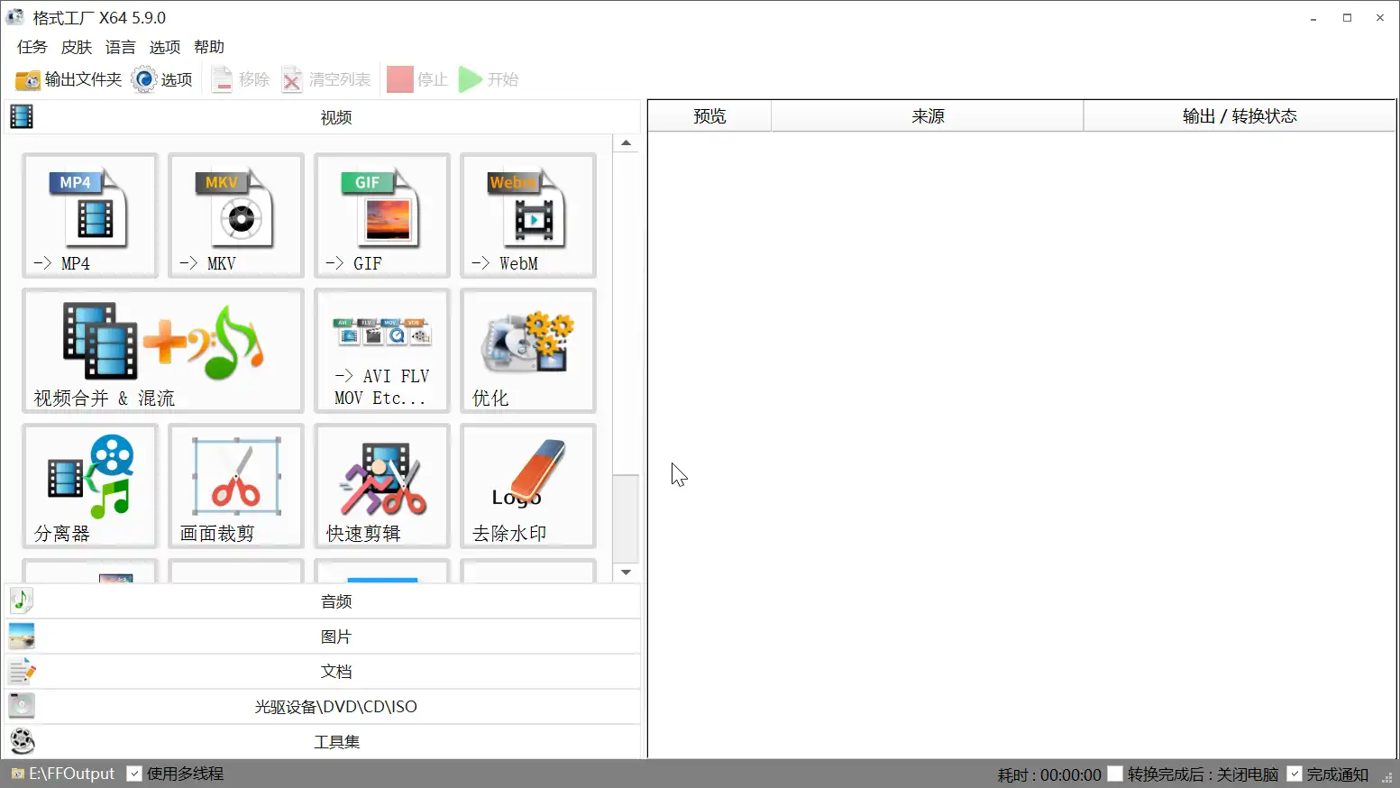The image size is (1400, 788).
Task: Open the 任务 menu
Action: pos(32,47)
